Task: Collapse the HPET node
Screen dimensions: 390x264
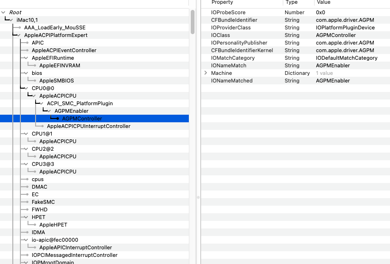Action: [26, 217]
